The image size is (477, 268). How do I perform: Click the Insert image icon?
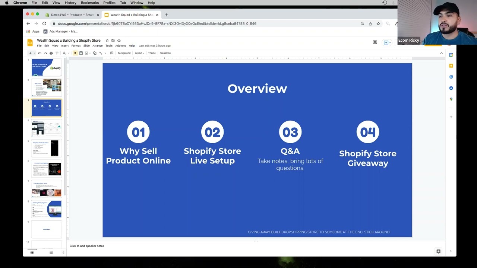[x=86, y=53]
